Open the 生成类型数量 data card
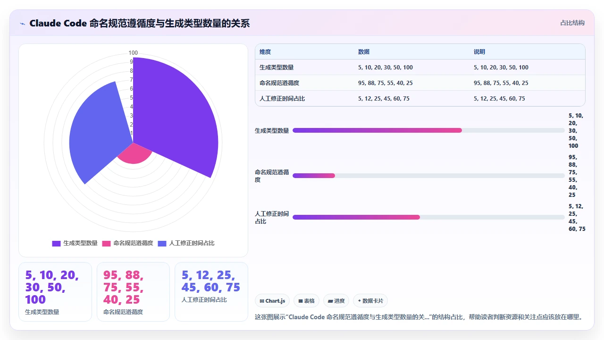This screenshot has width=604, height=340. point(55,292)
